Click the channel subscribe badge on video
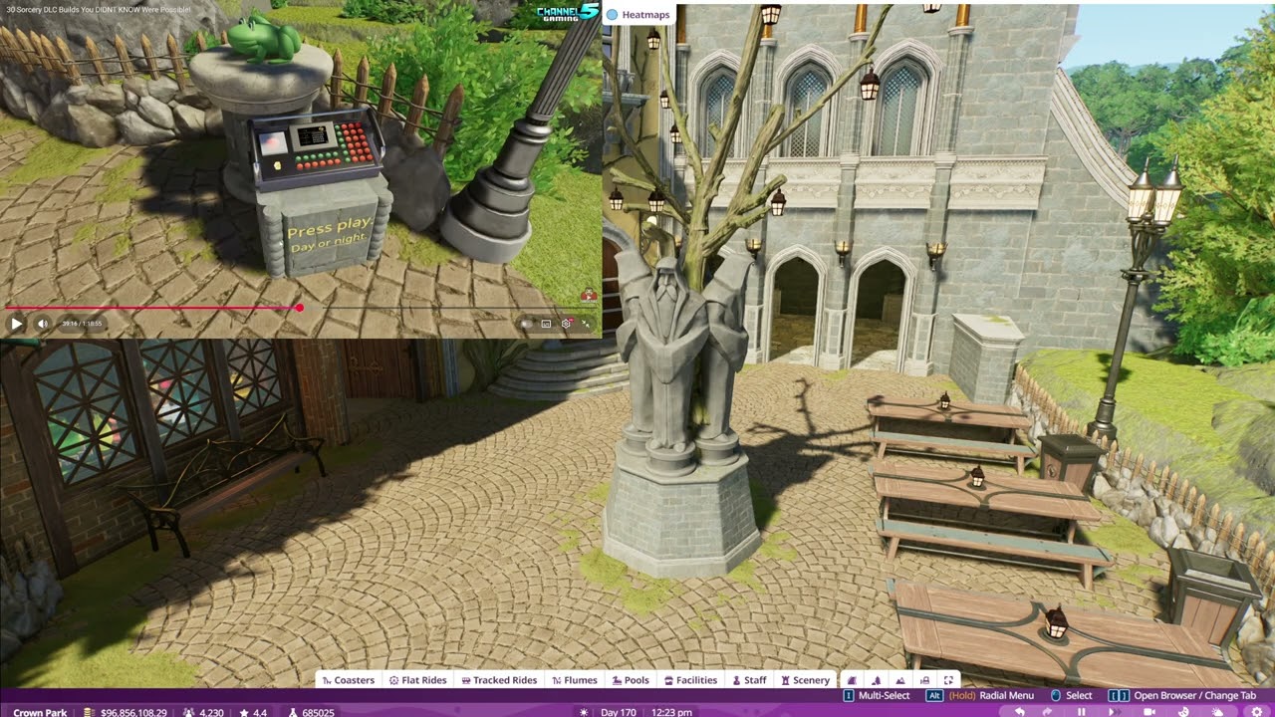This screenshot has width=1275, height=717. (589, 295)
